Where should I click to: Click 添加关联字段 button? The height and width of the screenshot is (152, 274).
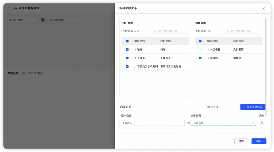click(253, 107)
